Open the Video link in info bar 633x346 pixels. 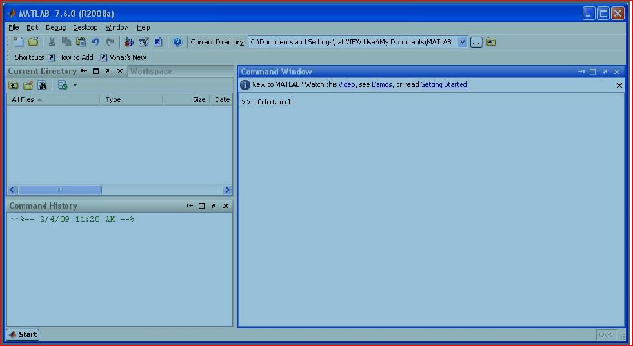pos(347,84)
